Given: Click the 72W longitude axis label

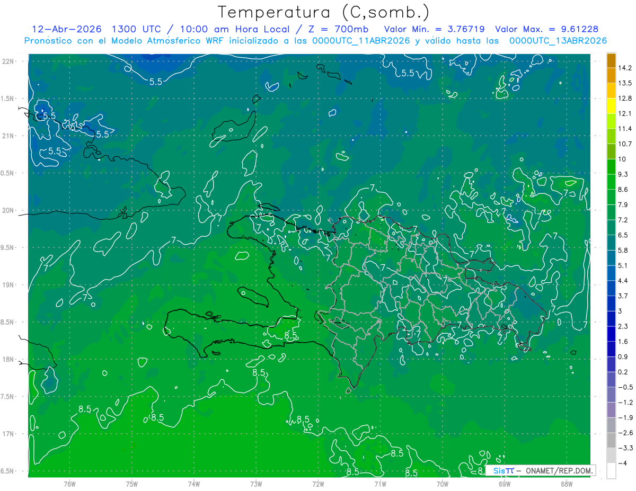Looking at the screenshot, I should (318, 484).
